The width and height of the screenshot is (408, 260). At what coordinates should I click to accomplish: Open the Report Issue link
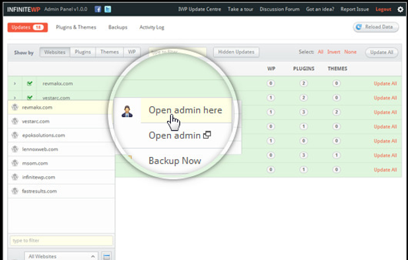(355, 9)
